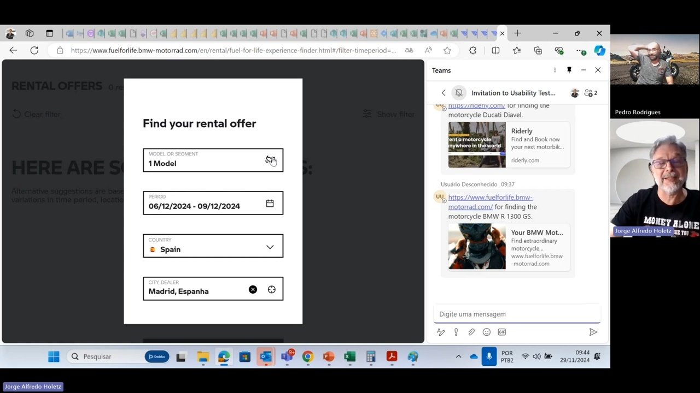Open GIF selector in Teams chat

tap(501, 332)
